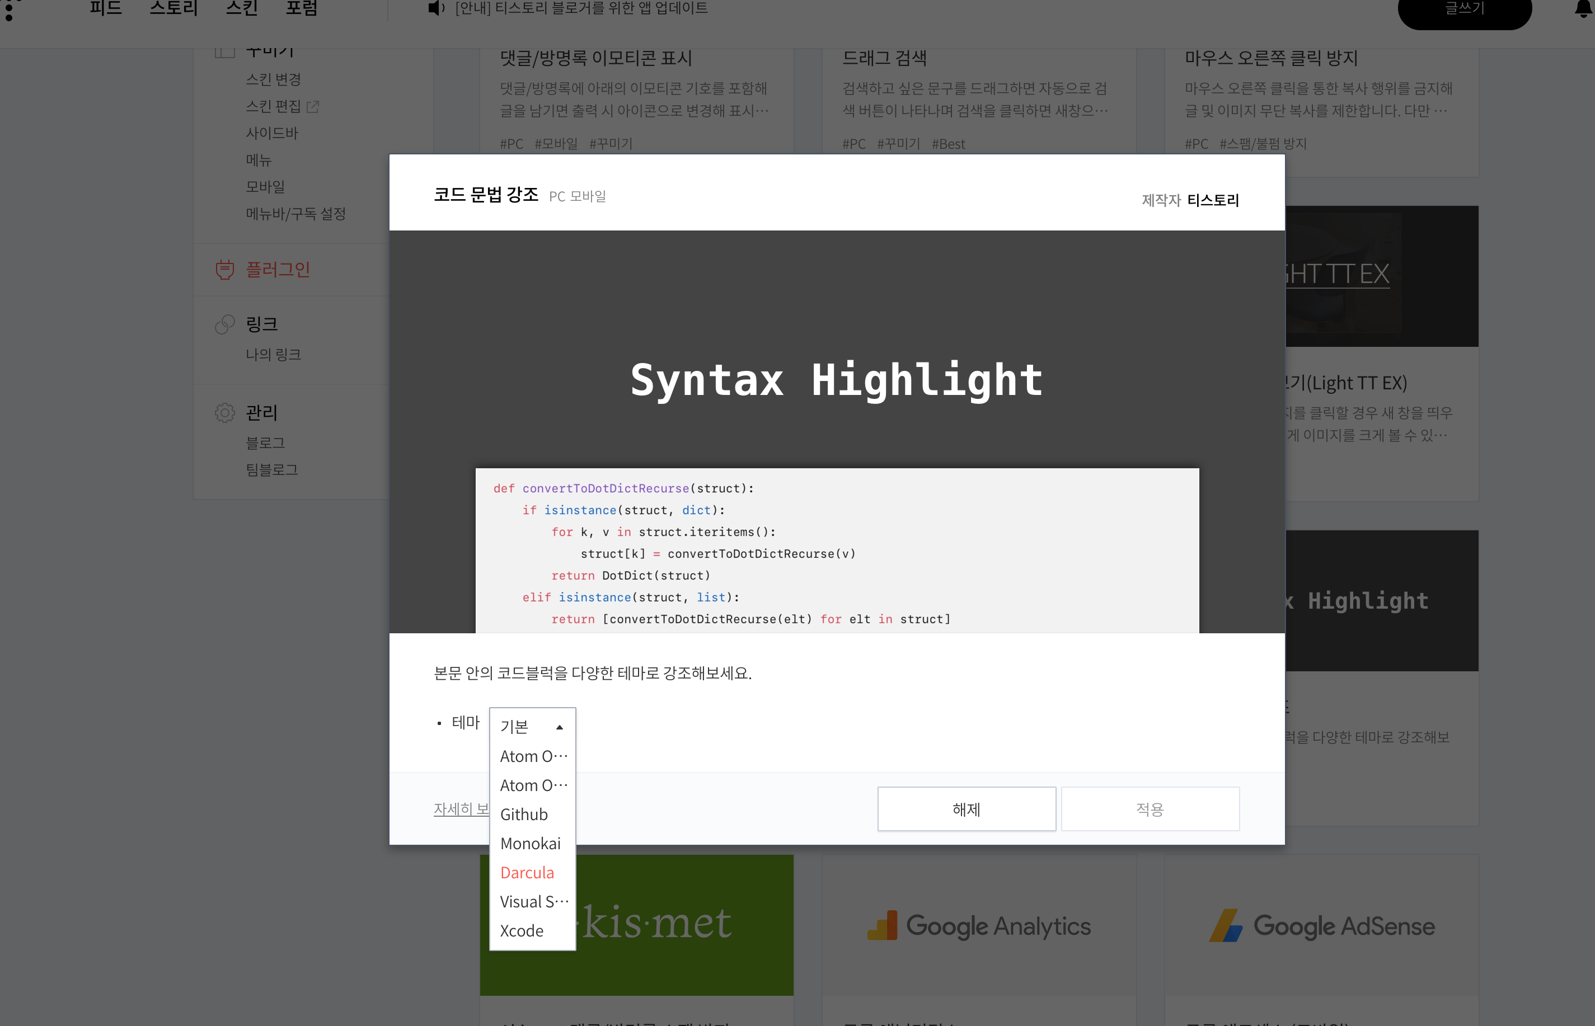
Task: Open 모바일 in the sidebar
Action: coord(265,186)
